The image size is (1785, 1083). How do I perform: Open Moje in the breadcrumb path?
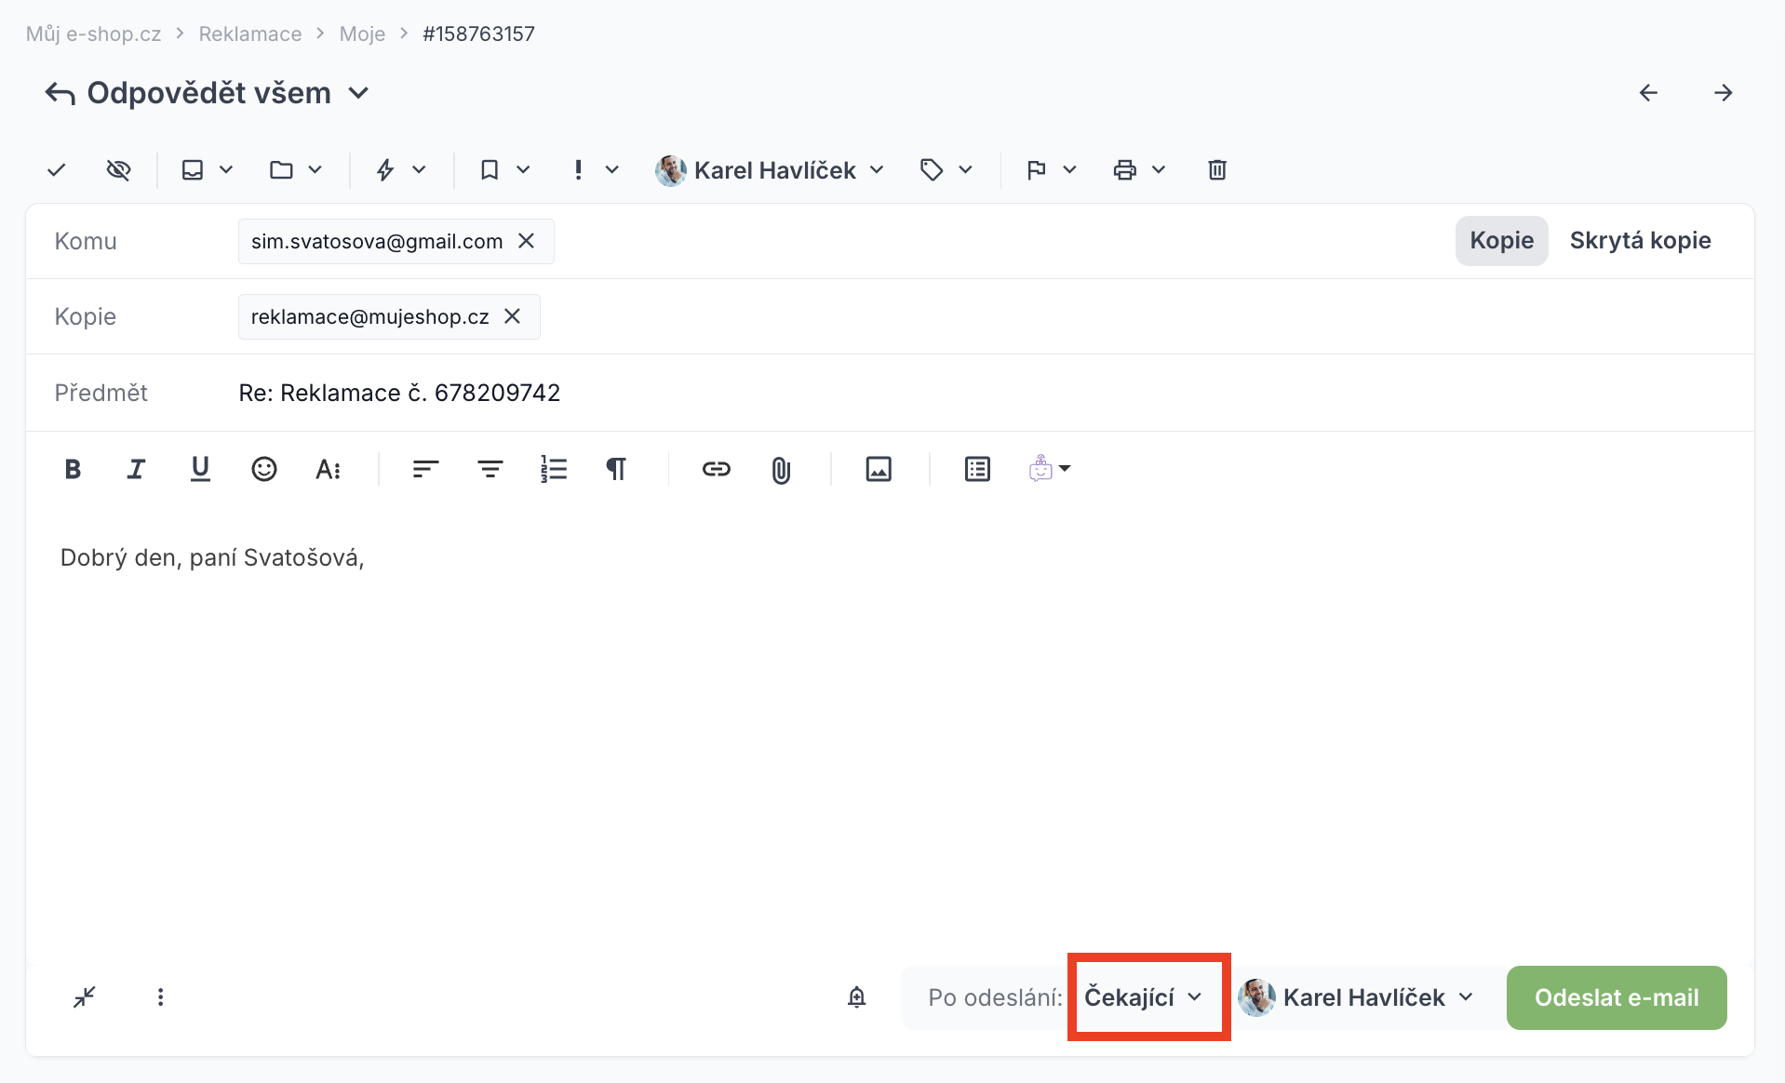click(362, 33)
